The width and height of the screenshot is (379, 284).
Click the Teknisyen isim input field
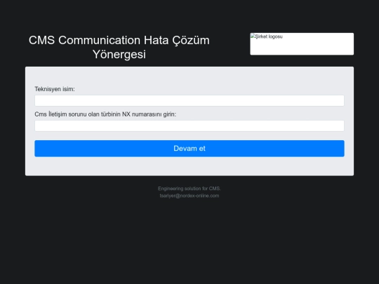point(189,100)
